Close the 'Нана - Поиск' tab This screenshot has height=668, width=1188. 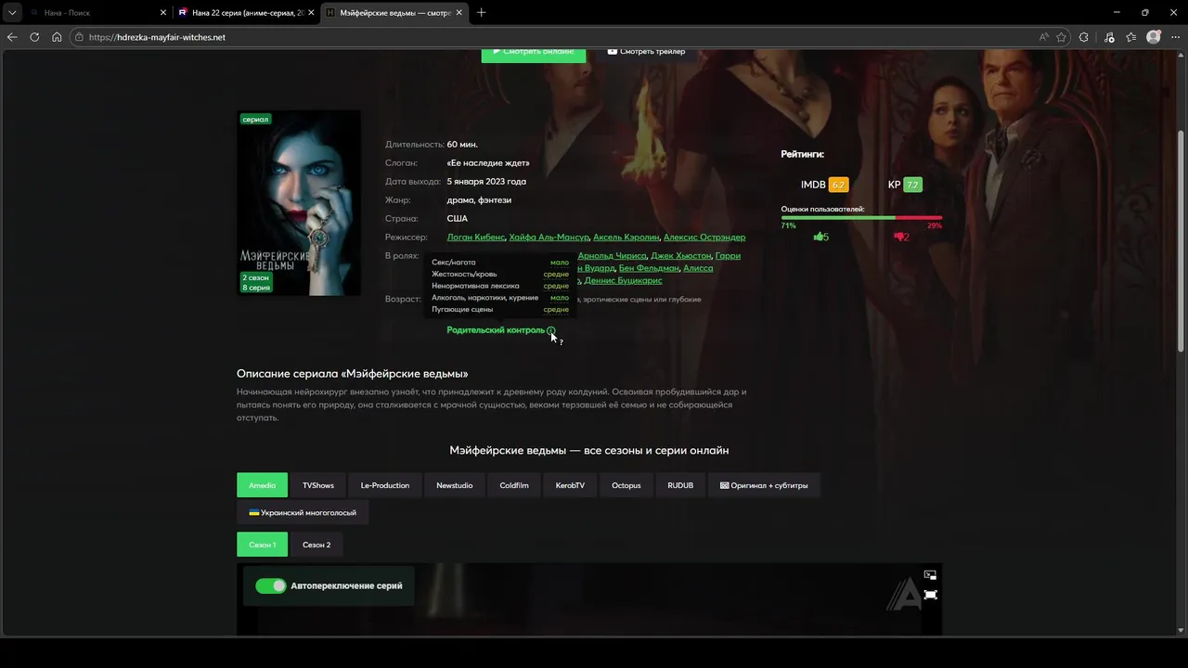163,13
